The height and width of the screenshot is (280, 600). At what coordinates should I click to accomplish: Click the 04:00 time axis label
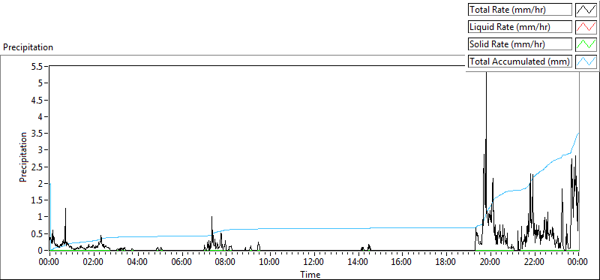137,262
